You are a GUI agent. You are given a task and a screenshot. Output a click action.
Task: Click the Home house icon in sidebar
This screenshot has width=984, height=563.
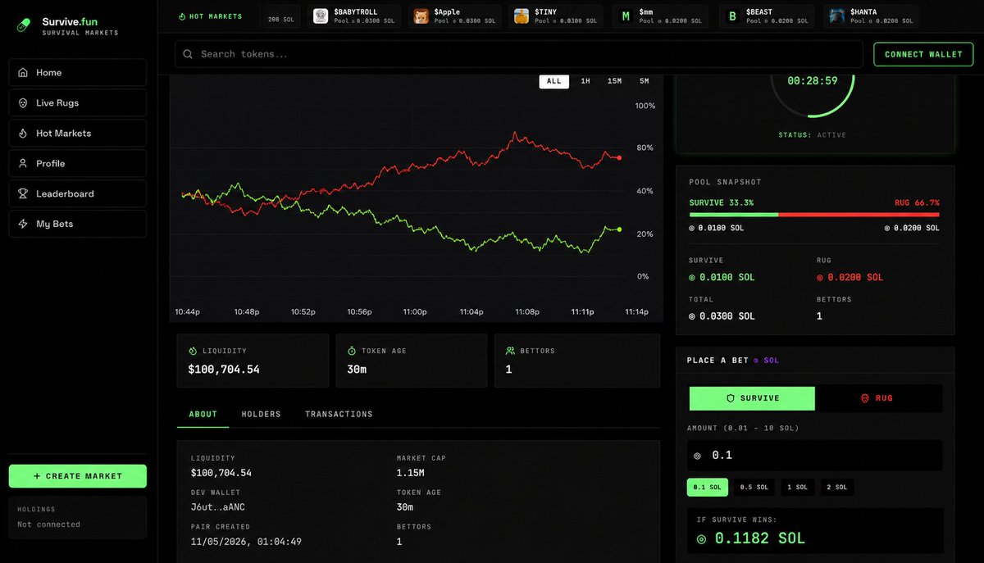coord(23,73)
